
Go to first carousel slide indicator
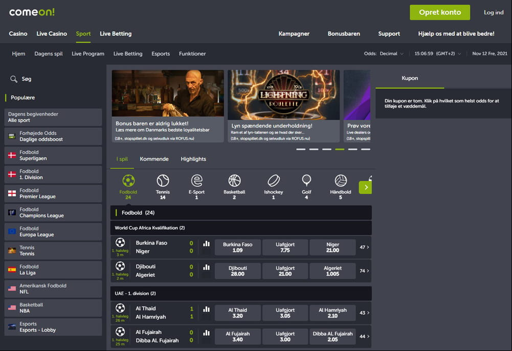coord(301,149)
